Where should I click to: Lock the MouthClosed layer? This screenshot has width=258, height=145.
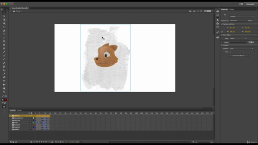pos(31,118)
